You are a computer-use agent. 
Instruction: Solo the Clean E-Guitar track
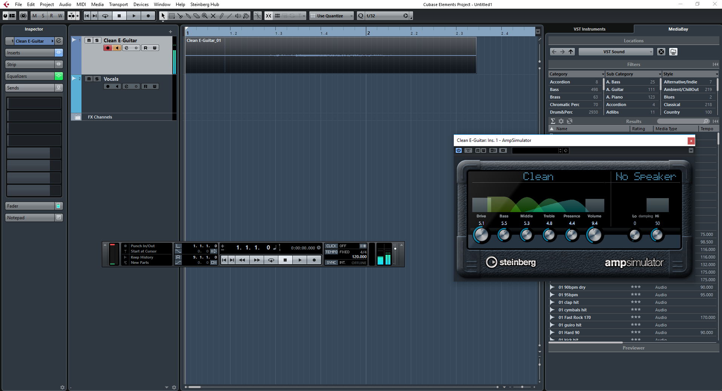[97, 40]
